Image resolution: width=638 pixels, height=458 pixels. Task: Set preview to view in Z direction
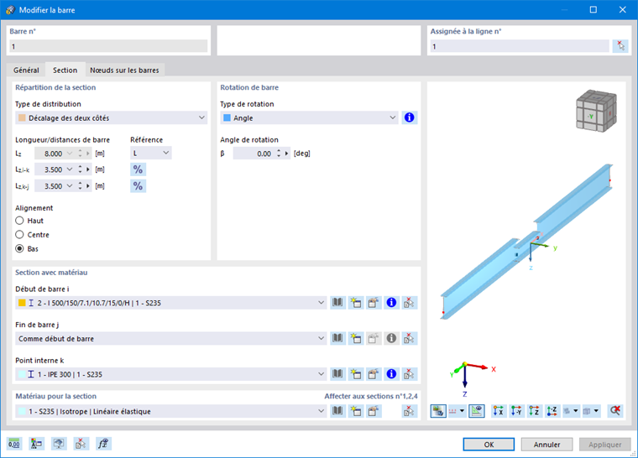tap(534, 411)
